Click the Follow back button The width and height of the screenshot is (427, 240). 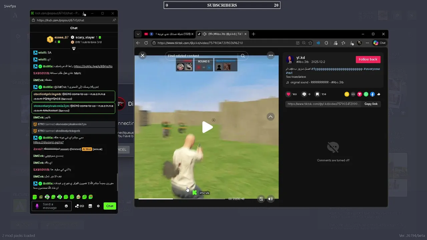click(368, 59)
